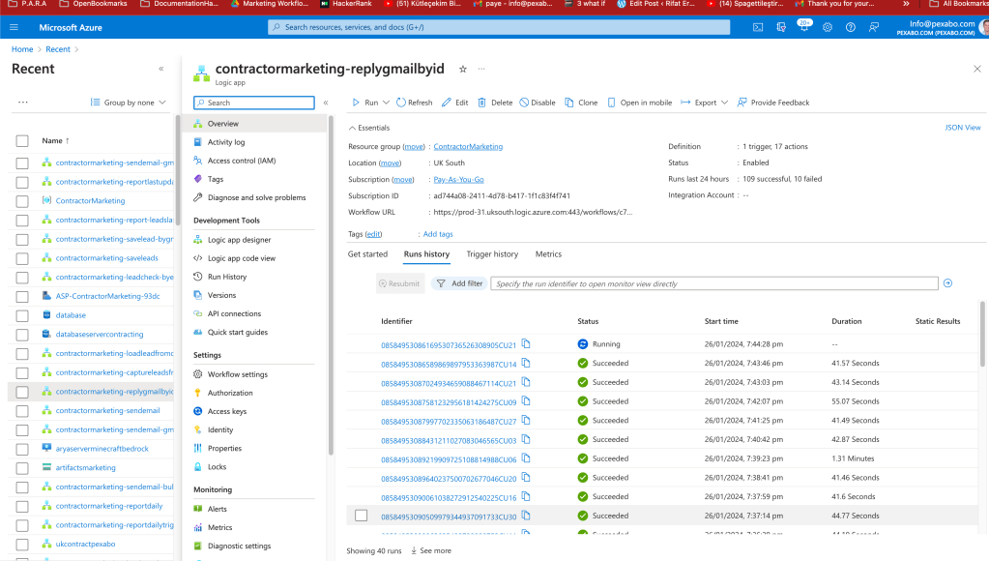Open the Run dropdown arrow
Image resolution: width=989 pixels, height=561 pixels.
pos(386,103)
